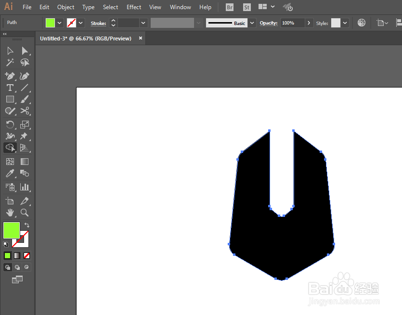The width and height of the screenshot is (402, 315).
Task: Set paint mode to Color
Action: (7, 255)
